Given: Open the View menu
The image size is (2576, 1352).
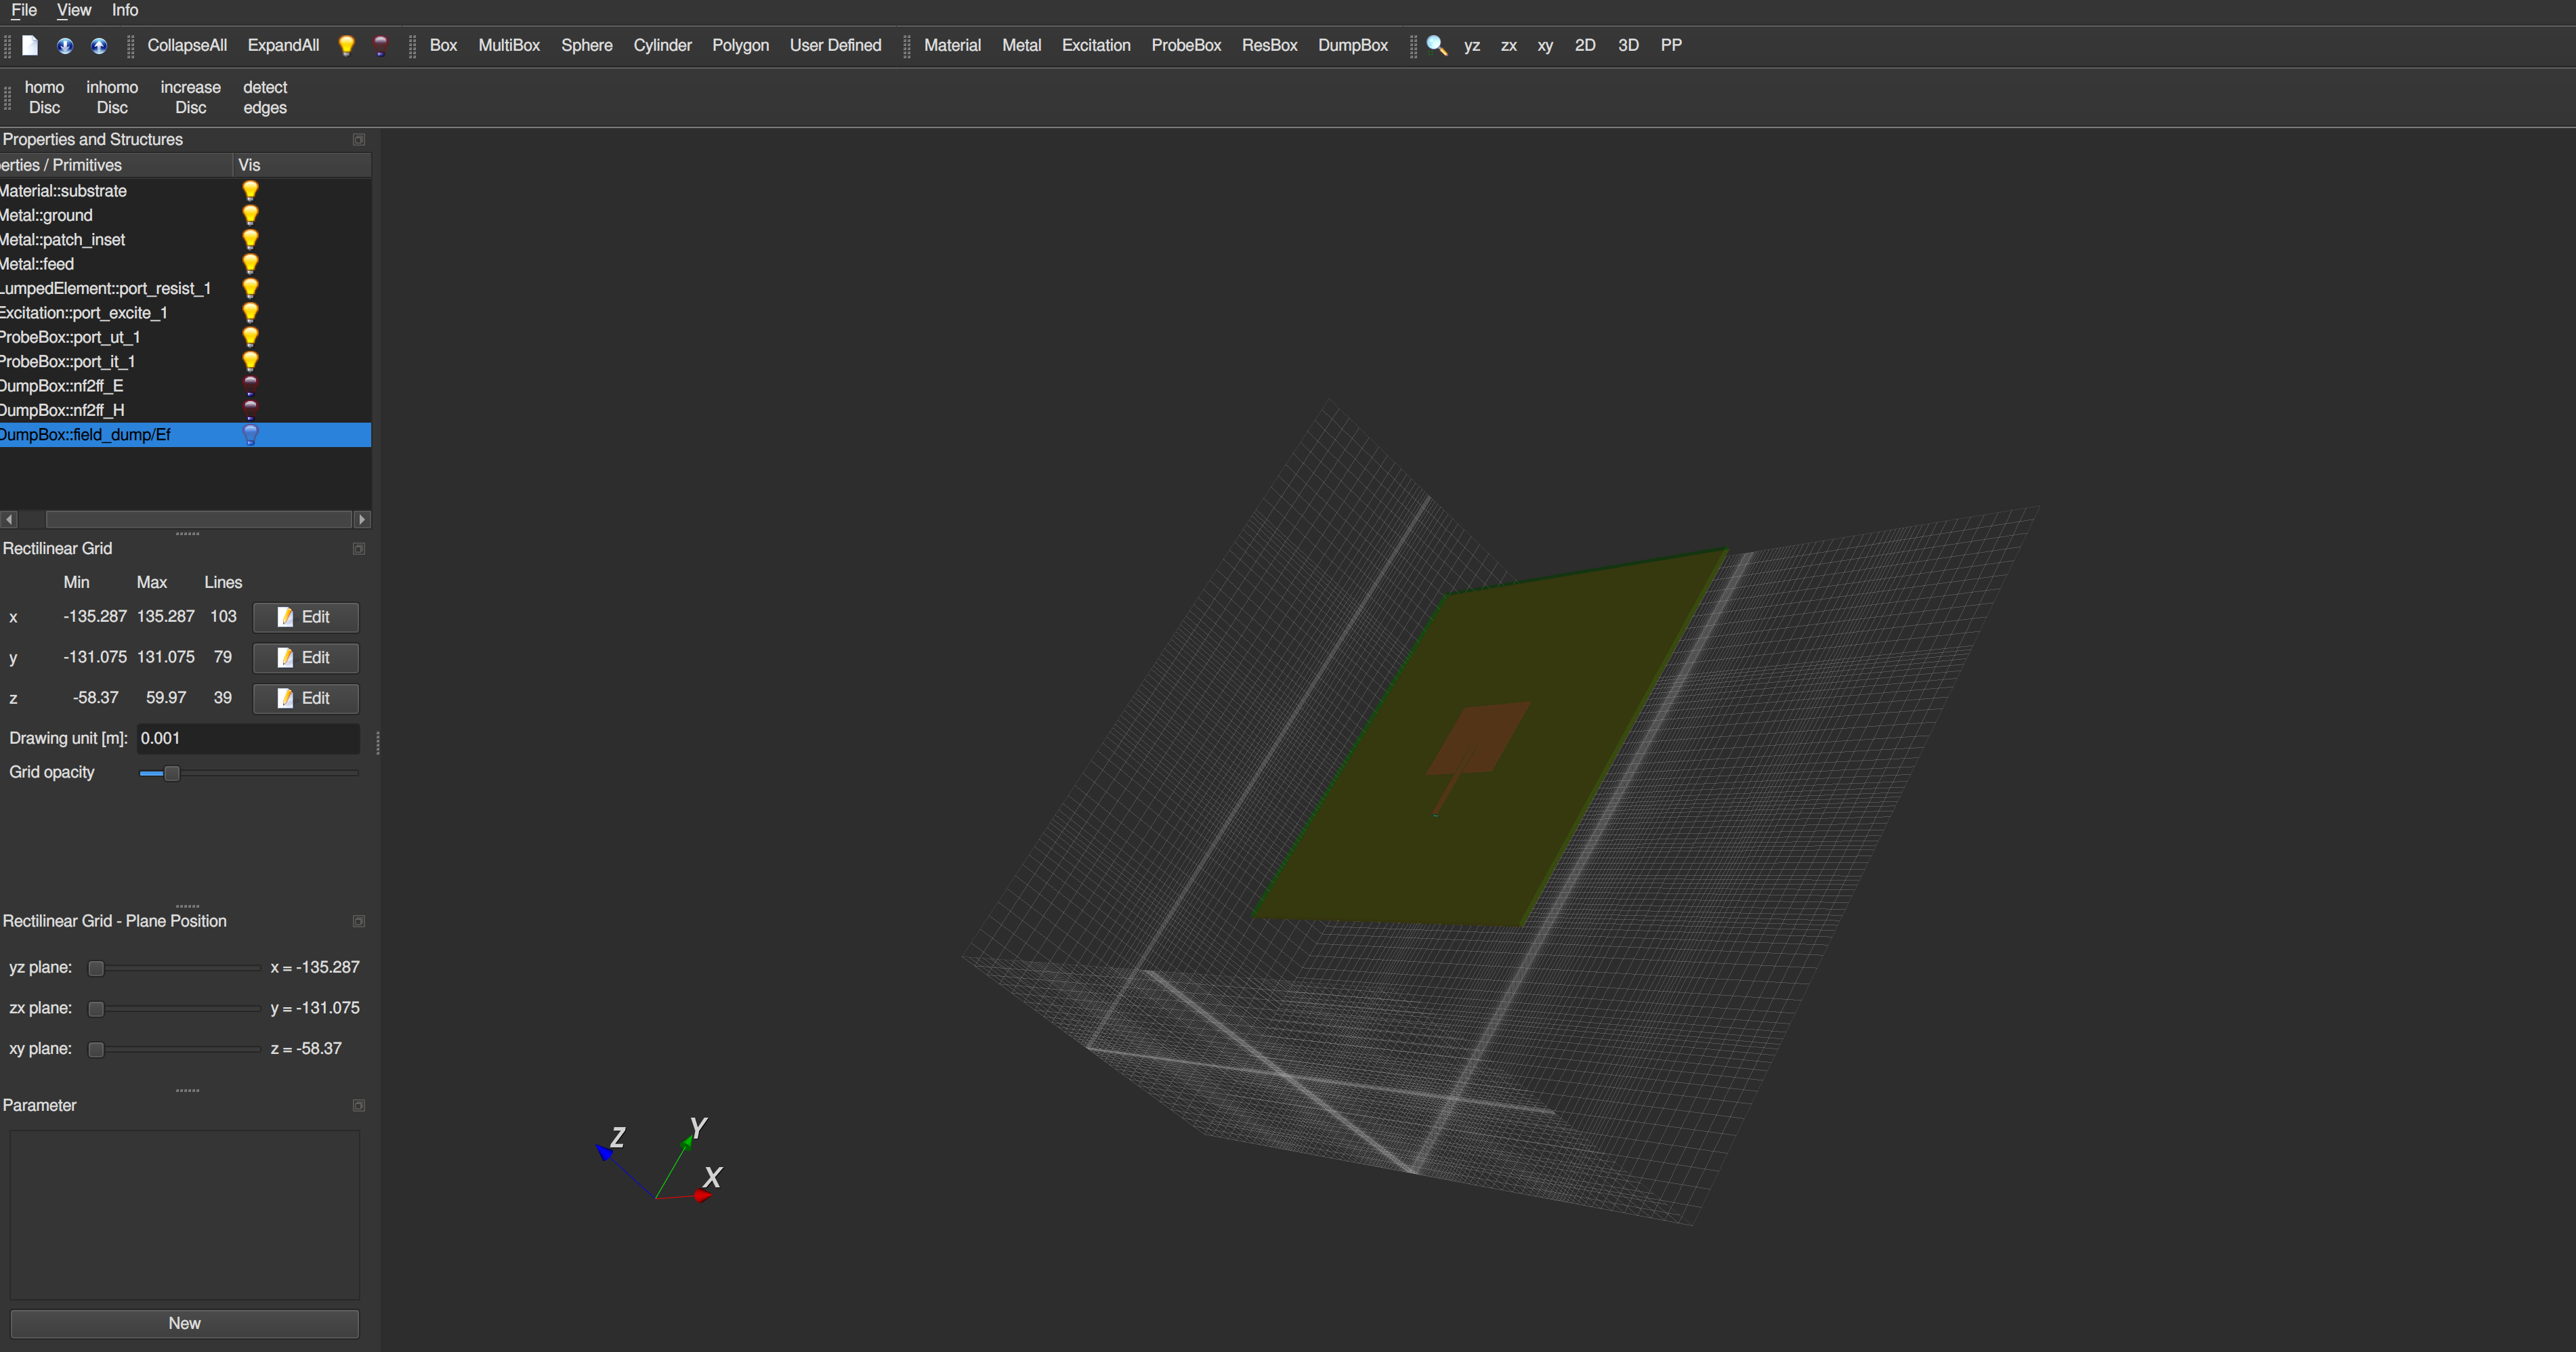Looking at the screenshot, I should 74,10.
